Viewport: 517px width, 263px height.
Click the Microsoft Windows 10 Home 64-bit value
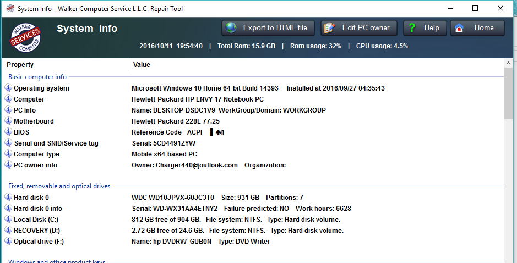coord(205,88)
